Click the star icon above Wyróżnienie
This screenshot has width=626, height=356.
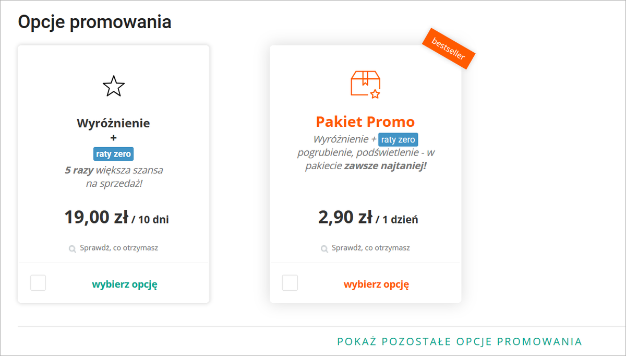tap(114, 86)
